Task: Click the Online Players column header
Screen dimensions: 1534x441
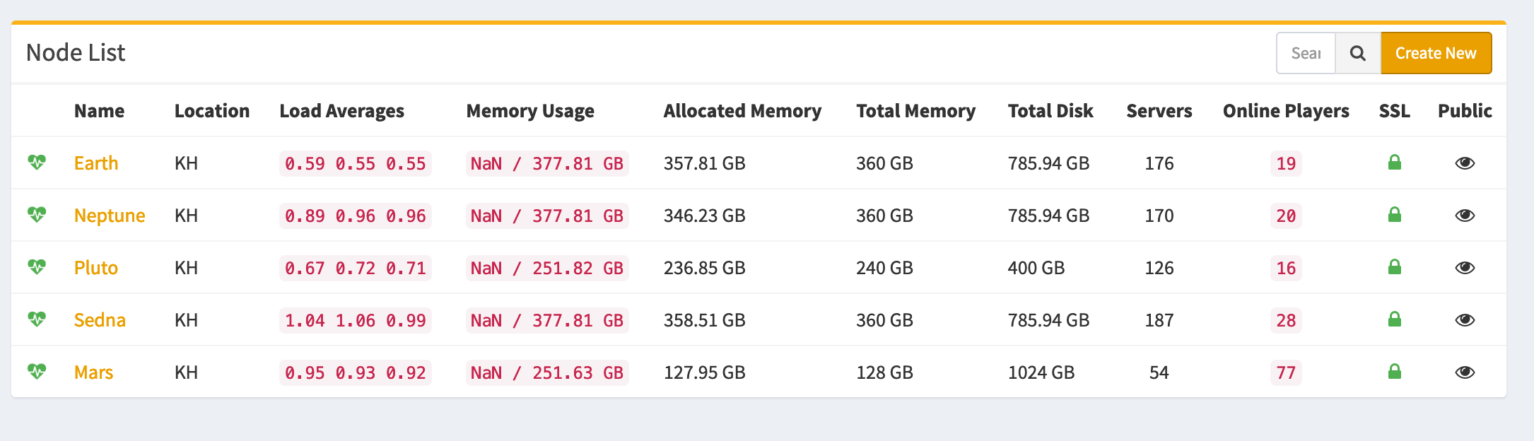Action: [x=1286, y=111]
